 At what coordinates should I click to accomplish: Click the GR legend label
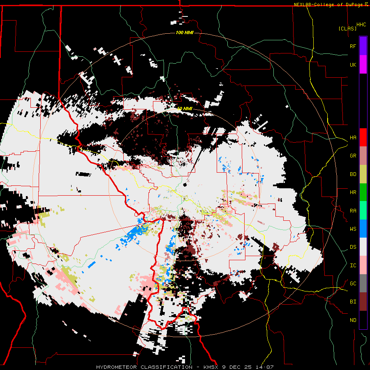click(x=353, y=156)
